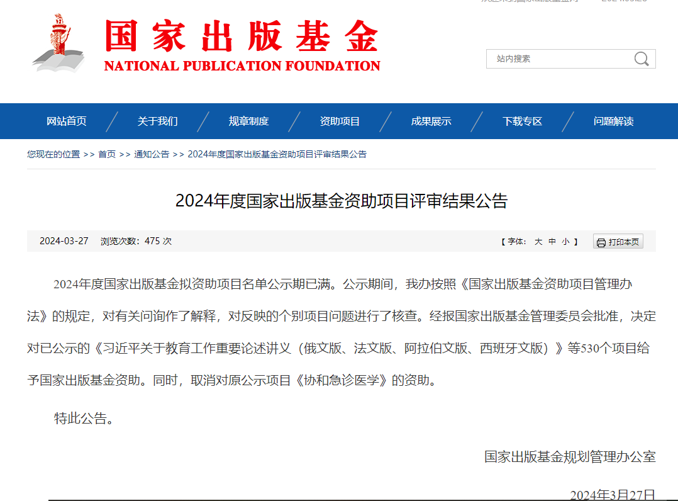Set font size to 小
678x501 pixels.
click(565, 242)
